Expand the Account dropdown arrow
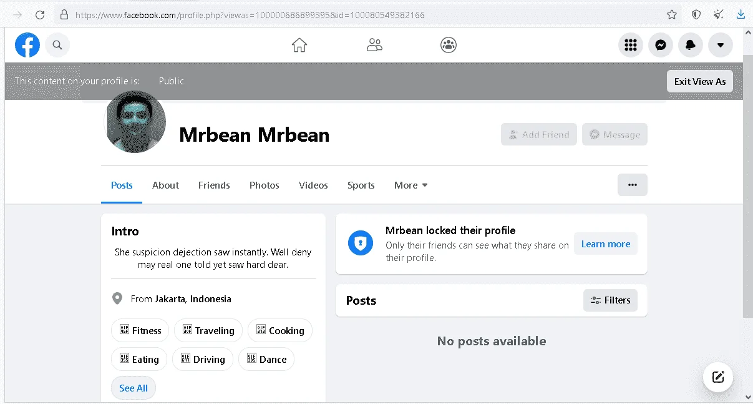 tap(721, 45)
